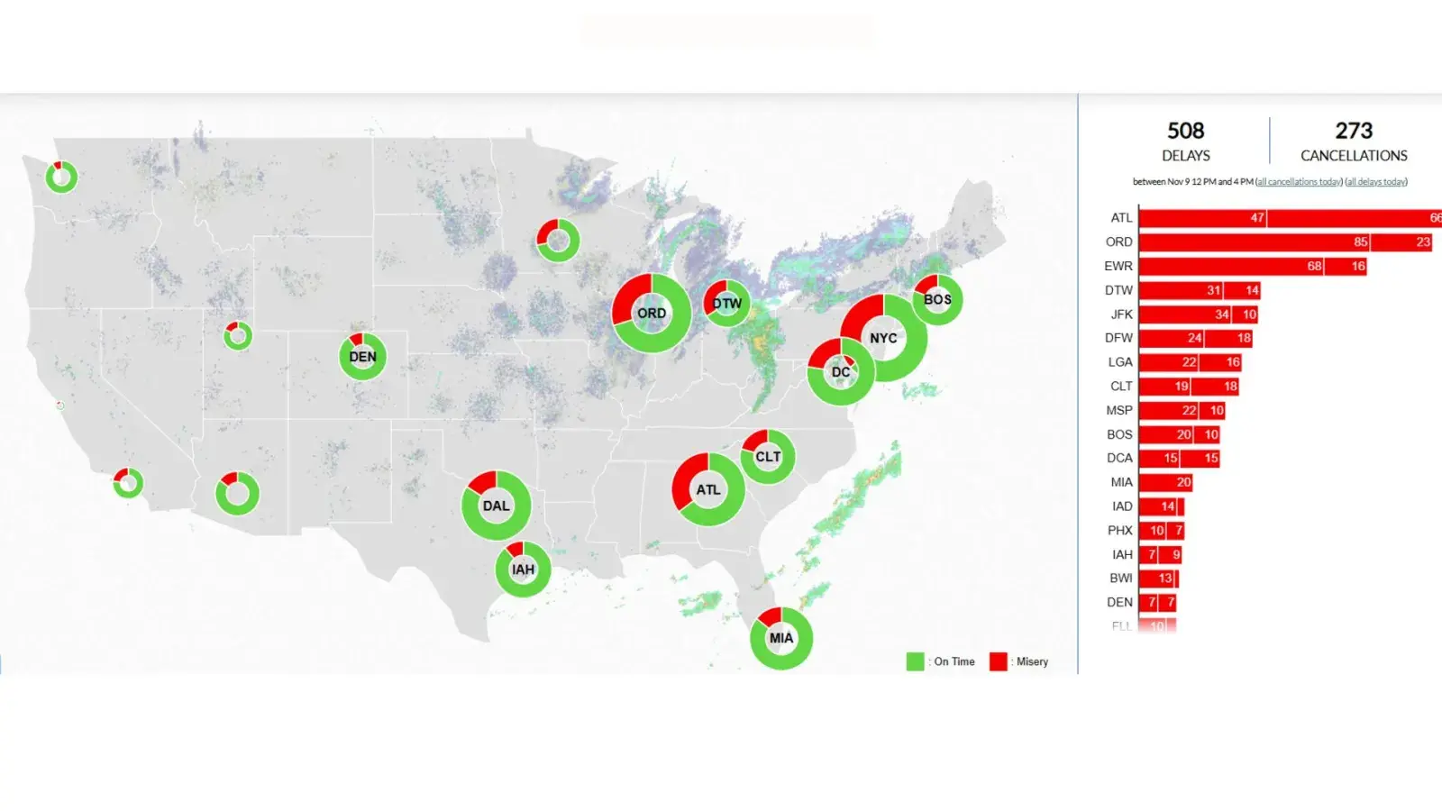1442x811 pixels.
Task: Open the all delays today link
Action: click(x=1376, y=181)
